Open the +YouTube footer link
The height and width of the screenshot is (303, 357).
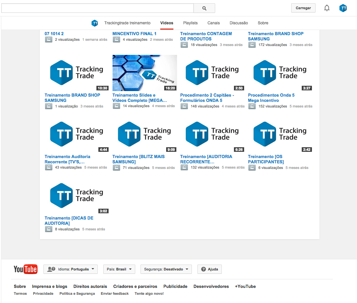[245, 286]
